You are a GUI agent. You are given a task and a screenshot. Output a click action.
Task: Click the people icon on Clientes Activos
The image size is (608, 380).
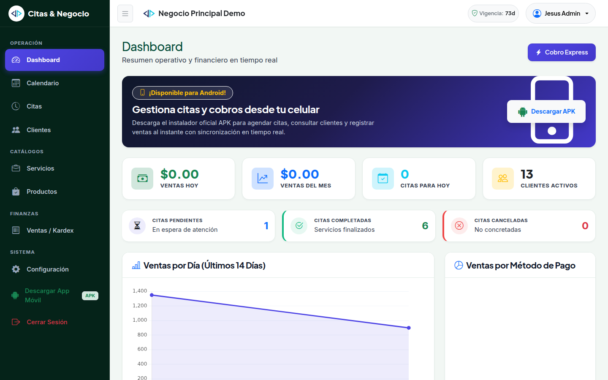click(503, 179)
